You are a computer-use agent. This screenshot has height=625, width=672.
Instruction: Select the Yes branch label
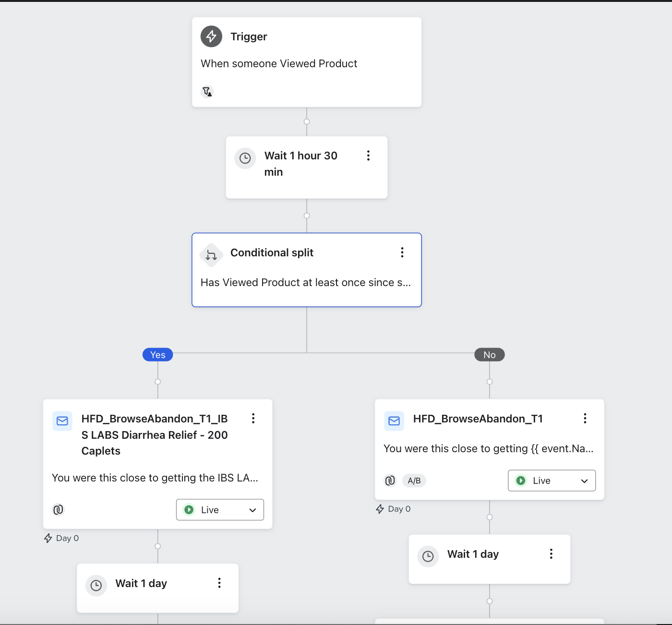tap(157, 355)
